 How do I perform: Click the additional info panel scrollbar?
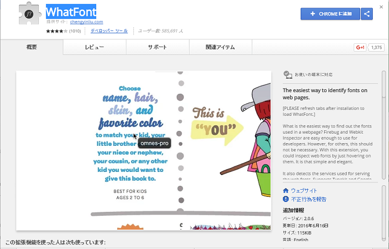click(384, 214)
